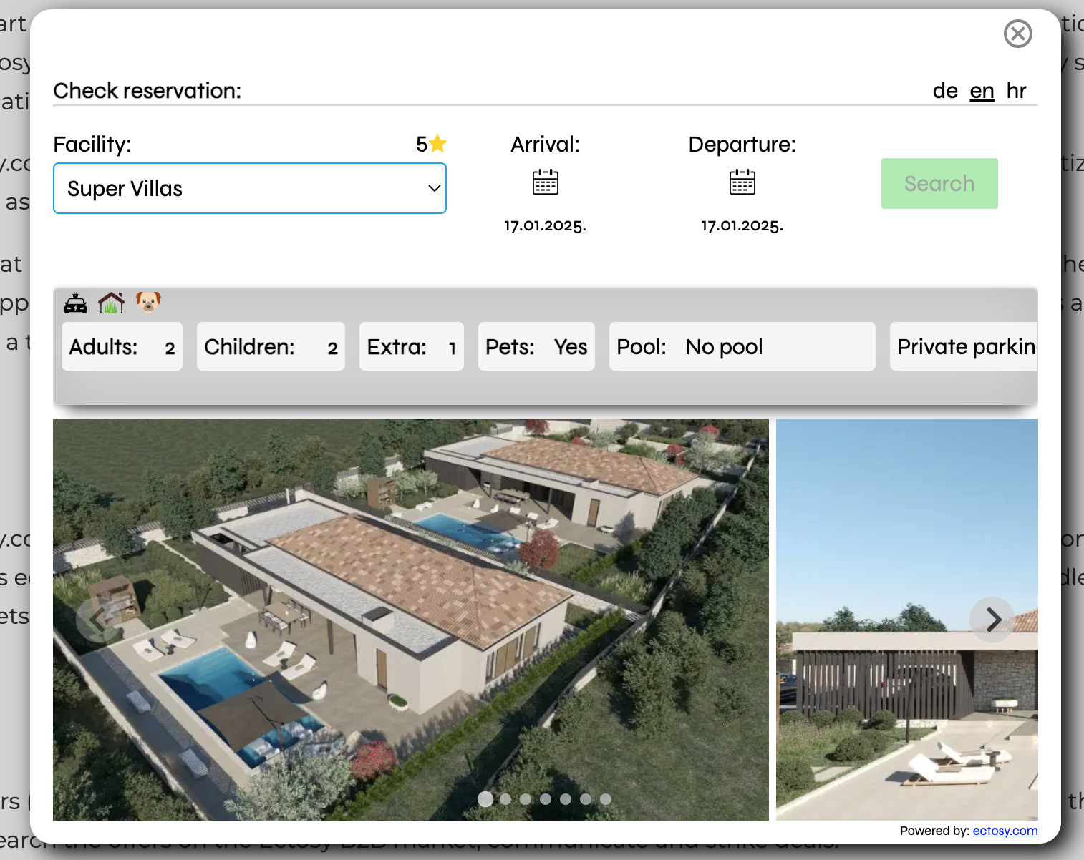Jump to the last carousel dot
This screenshot has width=1084, height=860.
click(606, 799)
